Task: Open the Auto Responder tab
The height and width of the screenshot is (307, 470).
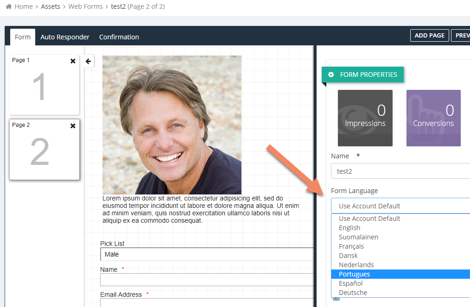Action: 65,37
